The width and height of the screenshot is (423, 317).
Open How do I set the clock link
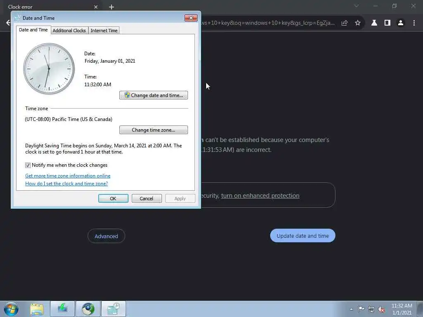click(67, 184)
